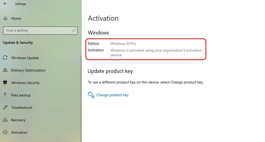This screenshot has height=142, width=265.
Task: Select Activation in the sidebar
Action: click(19, 132)
